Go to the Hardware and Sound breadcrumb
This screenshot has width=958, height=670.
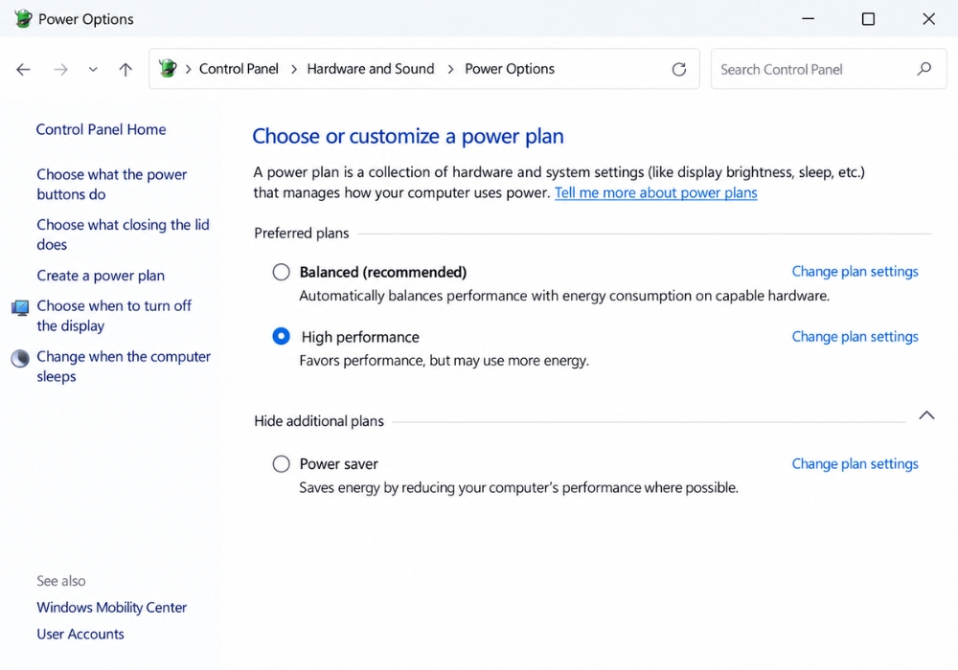coord(370,69)
